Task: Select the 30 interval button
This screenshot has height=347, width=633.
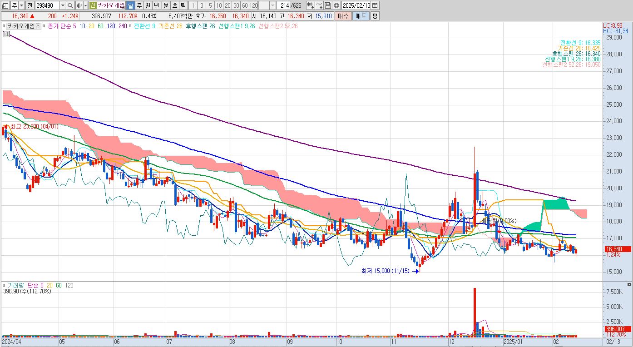Action: tap(236, 5)
